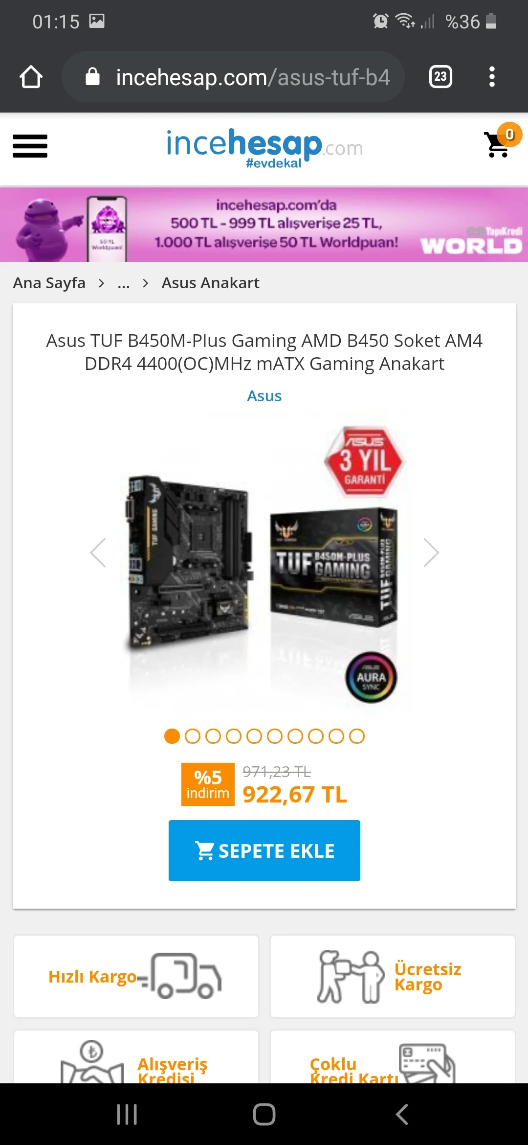Tap the incehesap.com URL address bar
528x1145 pixels.
[233, 77]
